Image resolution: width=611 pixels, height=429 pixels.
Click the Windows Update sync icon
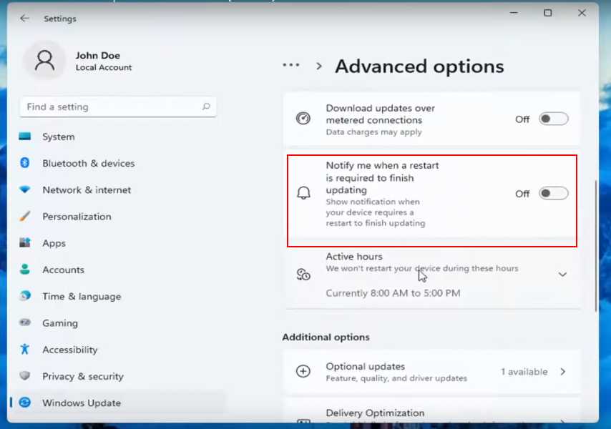25,402
